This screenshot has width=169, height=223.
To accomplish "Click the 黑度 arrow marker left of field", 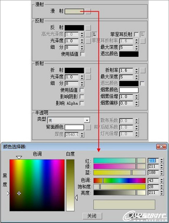I will tap(8, 193).
